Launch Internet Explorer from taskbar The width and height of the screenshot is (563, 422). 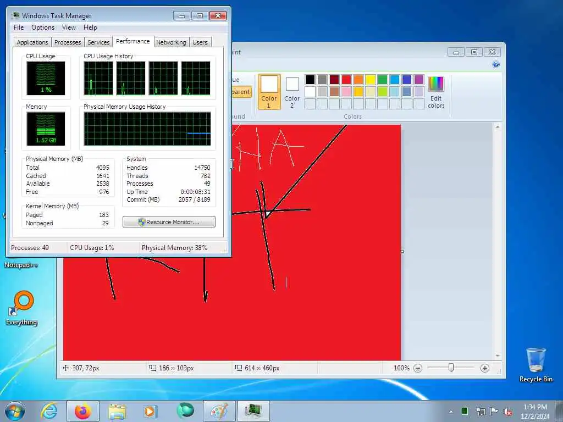(49, 411)
